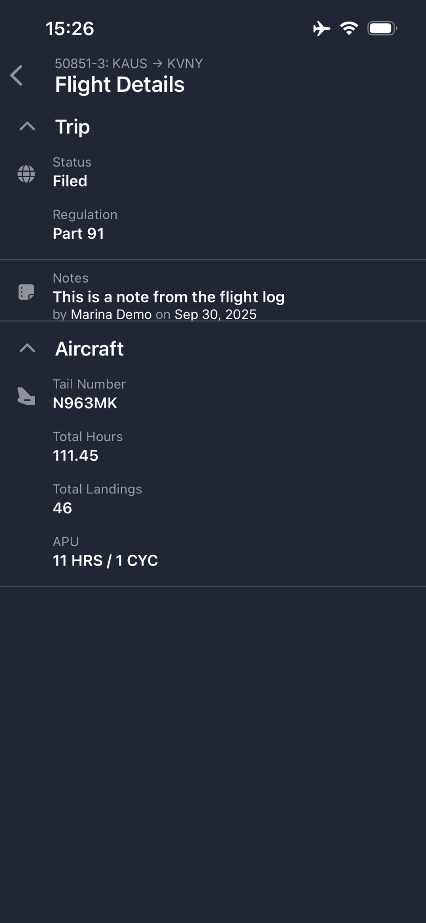Tap the Total Hours value 111.45

[75, 456]
